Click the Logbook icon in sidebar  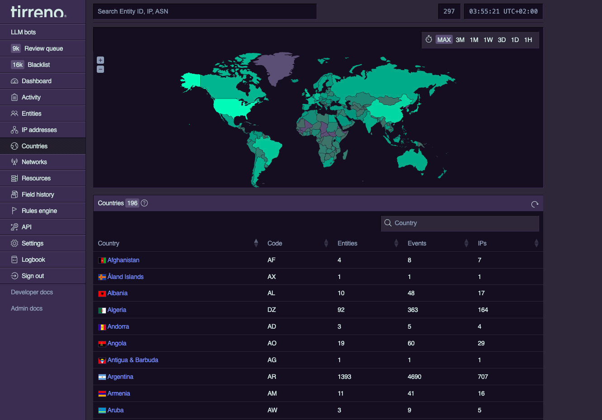coord(14,260)
